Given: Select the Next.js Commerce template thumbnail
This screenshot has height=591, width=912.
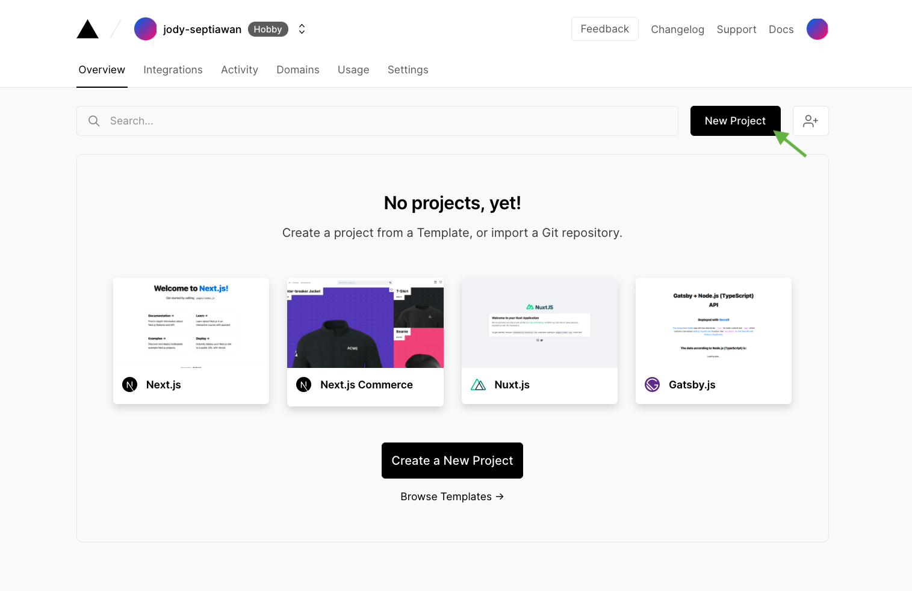Looking at the screenshot, I should pyautogui.click(x=365, y=323).
